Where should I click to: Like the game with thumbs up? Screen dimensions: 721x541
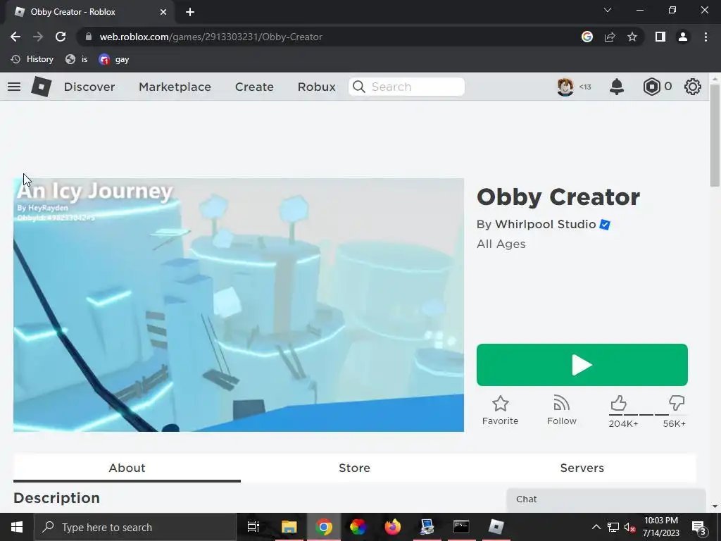click(619, 403)
